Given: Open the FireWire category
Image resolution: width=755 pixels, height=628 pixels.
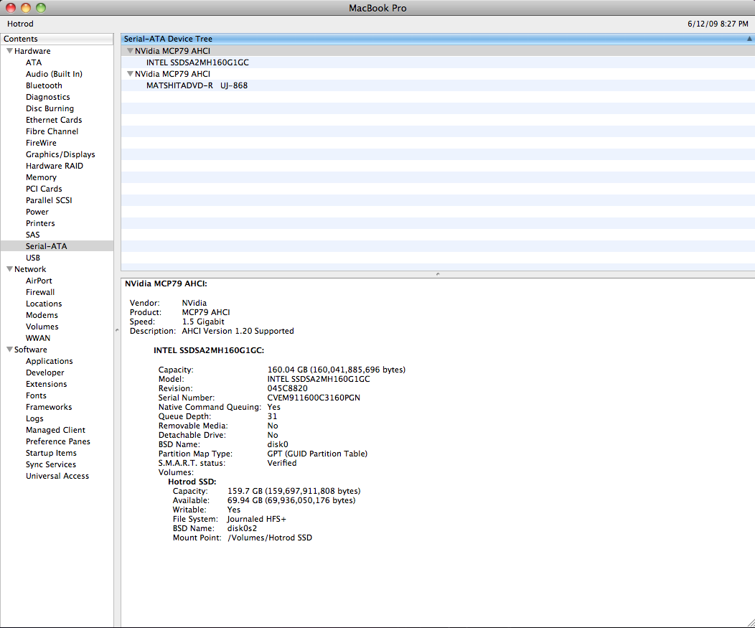Looking at the screenshot, I should click(41, 143).
